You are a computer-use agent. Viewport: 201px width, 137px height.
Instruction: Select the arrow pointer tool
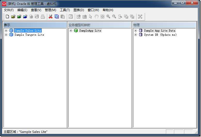pyautogui.click(x=91, y=17)
